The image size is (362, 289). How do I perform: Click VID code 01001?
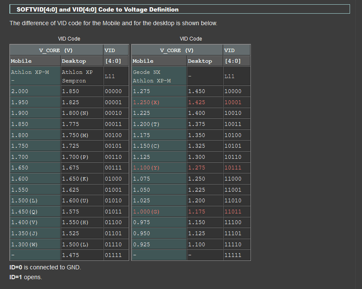pyautogui.click(x=113, y=190)
